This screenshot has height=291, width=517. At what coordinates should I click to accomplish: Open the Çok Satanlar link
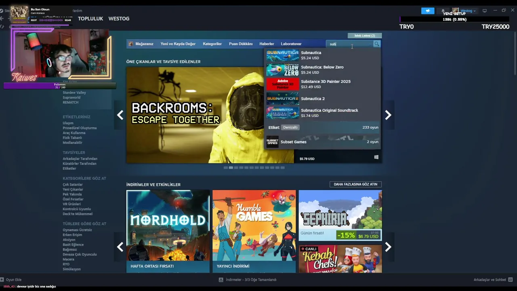73,185
